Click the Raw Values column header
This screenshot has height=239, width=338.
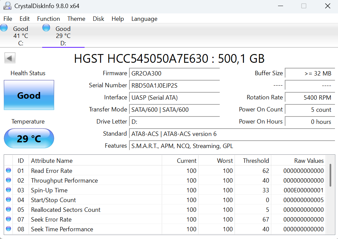(298, 161)
